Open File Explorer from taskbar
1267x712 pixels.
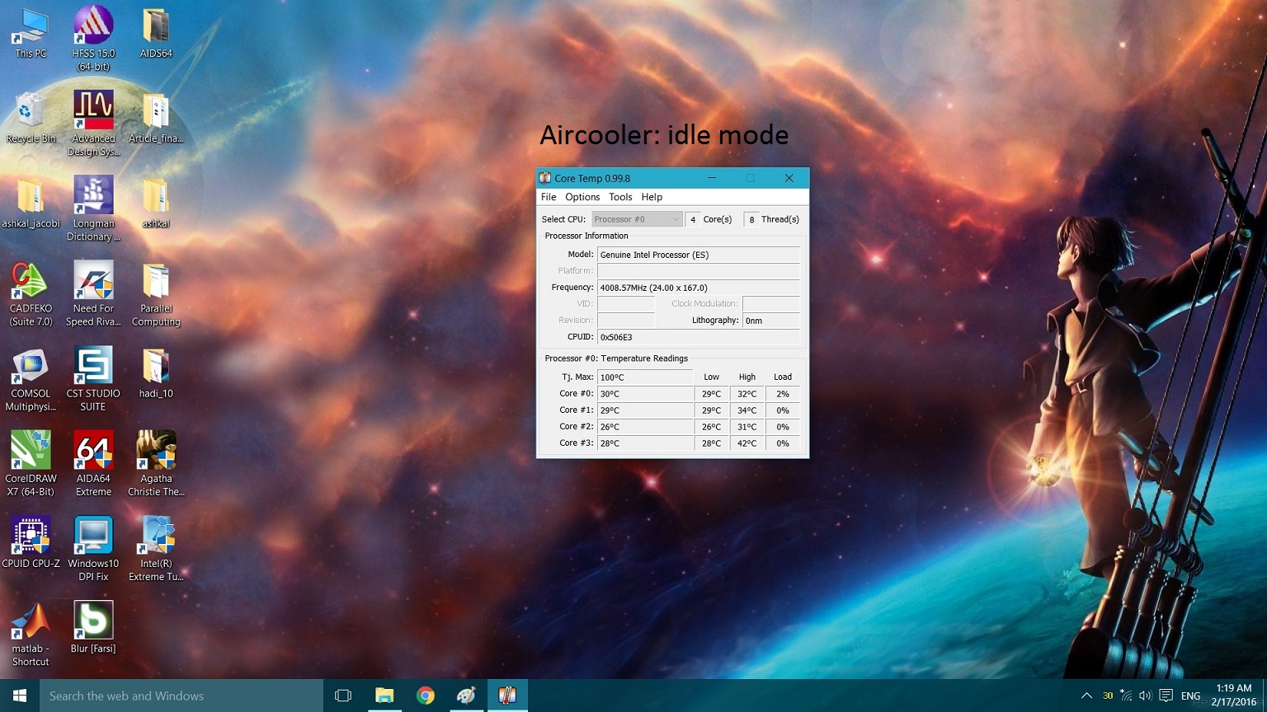tap(384, 696)
